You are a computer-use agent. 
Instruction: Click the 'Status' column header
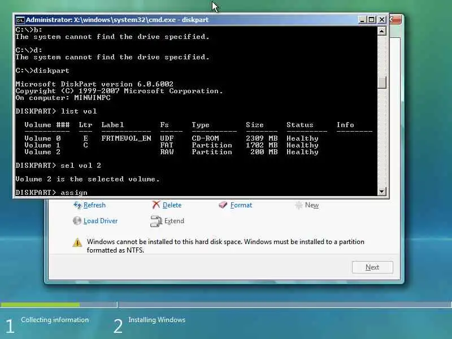(300, 125)
